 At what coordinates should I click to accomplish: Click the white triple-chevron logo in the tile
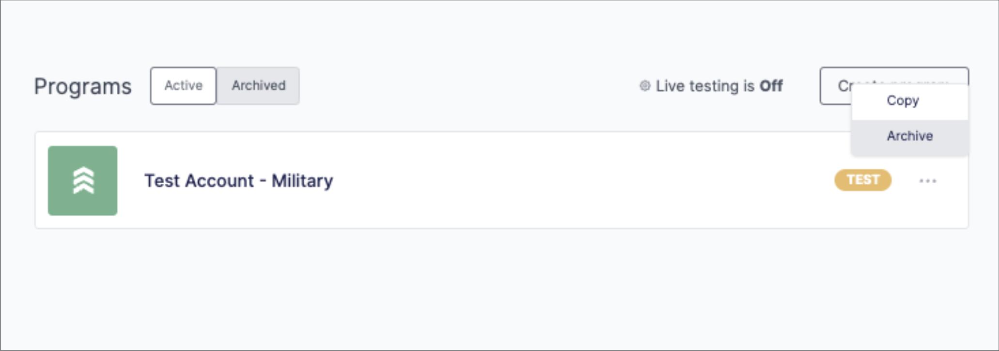coord(83,180)
